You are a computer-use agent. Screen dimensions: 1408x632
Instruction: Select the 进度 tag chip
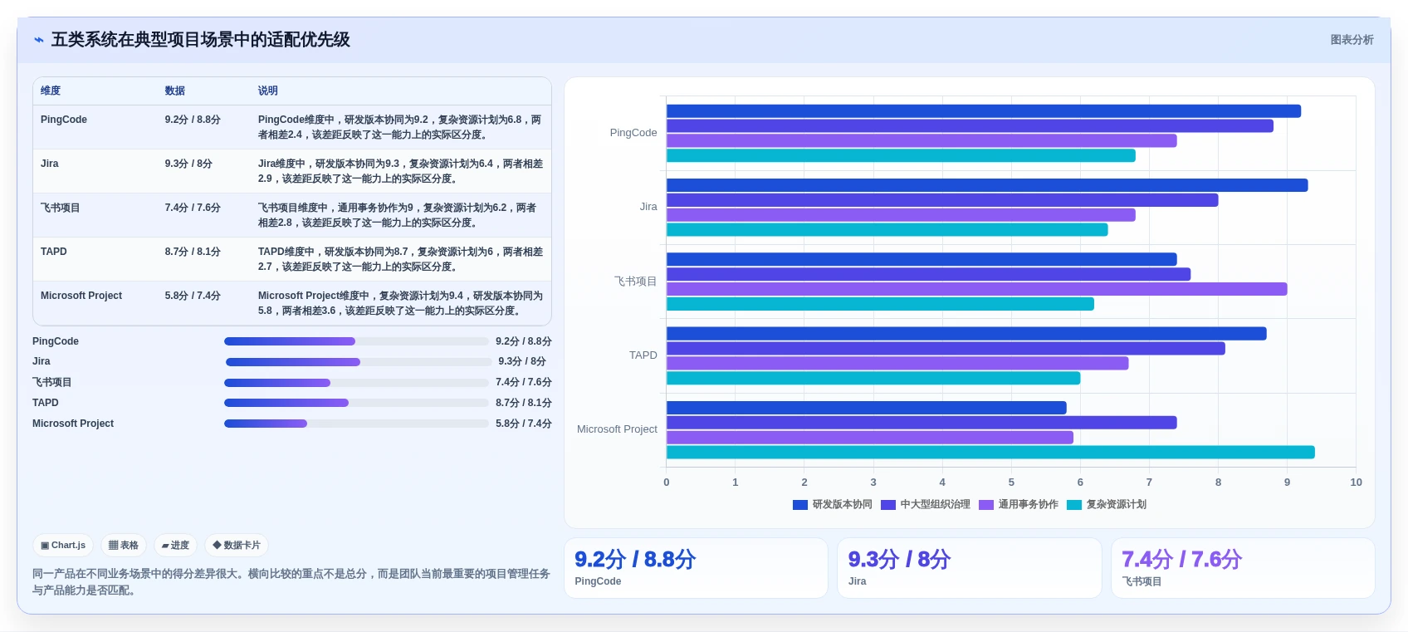coord(175,546)
